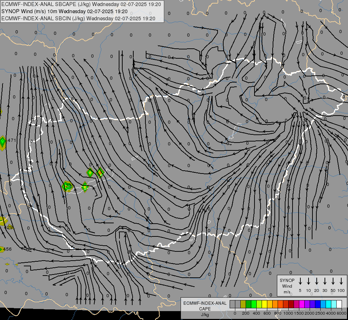Click the m/s unit label in wind legend
This screenshot has height=320, width=348.
pos(287,292)
